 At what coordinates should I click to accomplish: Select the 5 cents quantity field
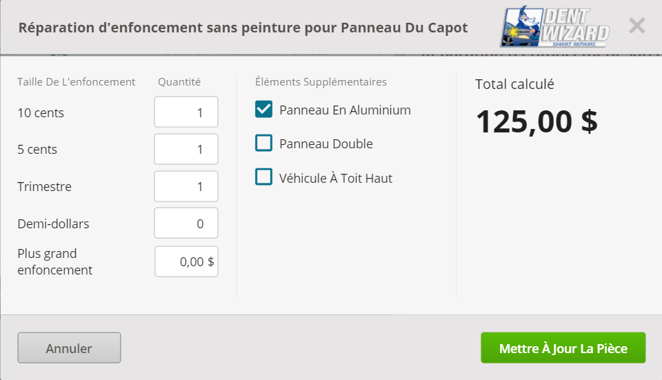(186, 149)
